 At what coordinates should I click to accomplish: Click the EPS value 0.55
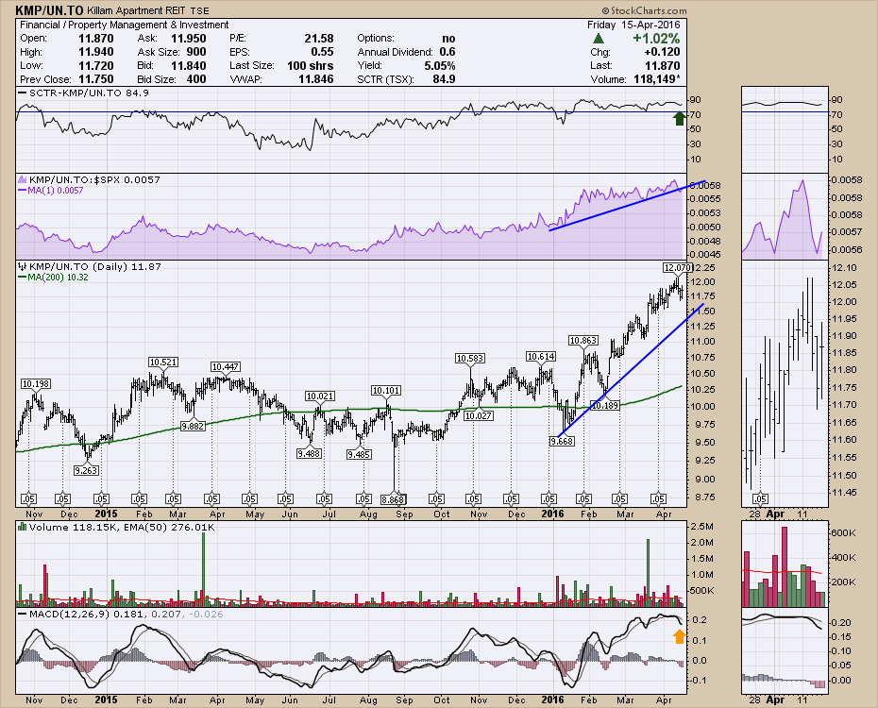pos(323,52)
